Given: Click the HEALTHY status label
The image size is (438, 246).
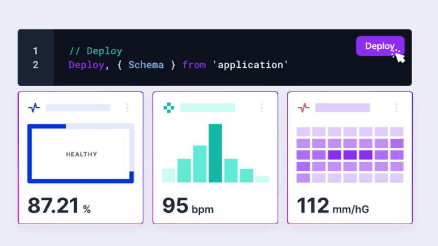Looking at the screenshot, I should 81,154.
